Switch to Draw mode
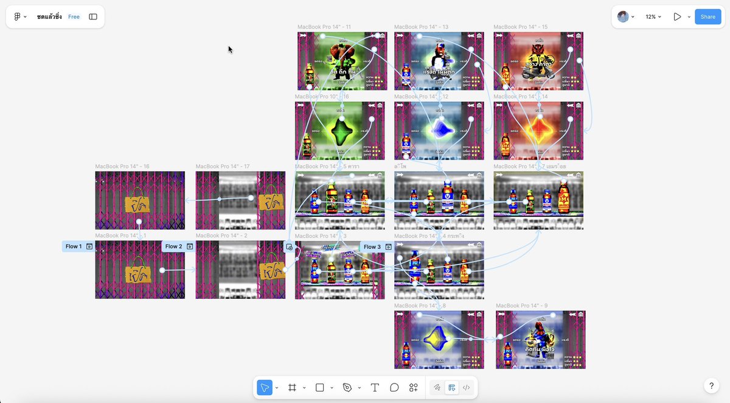Viewport: 730px width, 403px height. click(437, 387)
